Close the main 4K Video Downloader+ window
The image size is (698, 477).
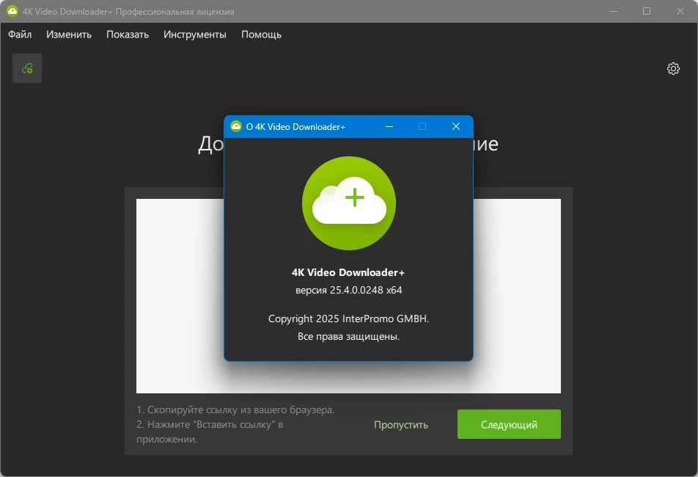coord(680,11)
